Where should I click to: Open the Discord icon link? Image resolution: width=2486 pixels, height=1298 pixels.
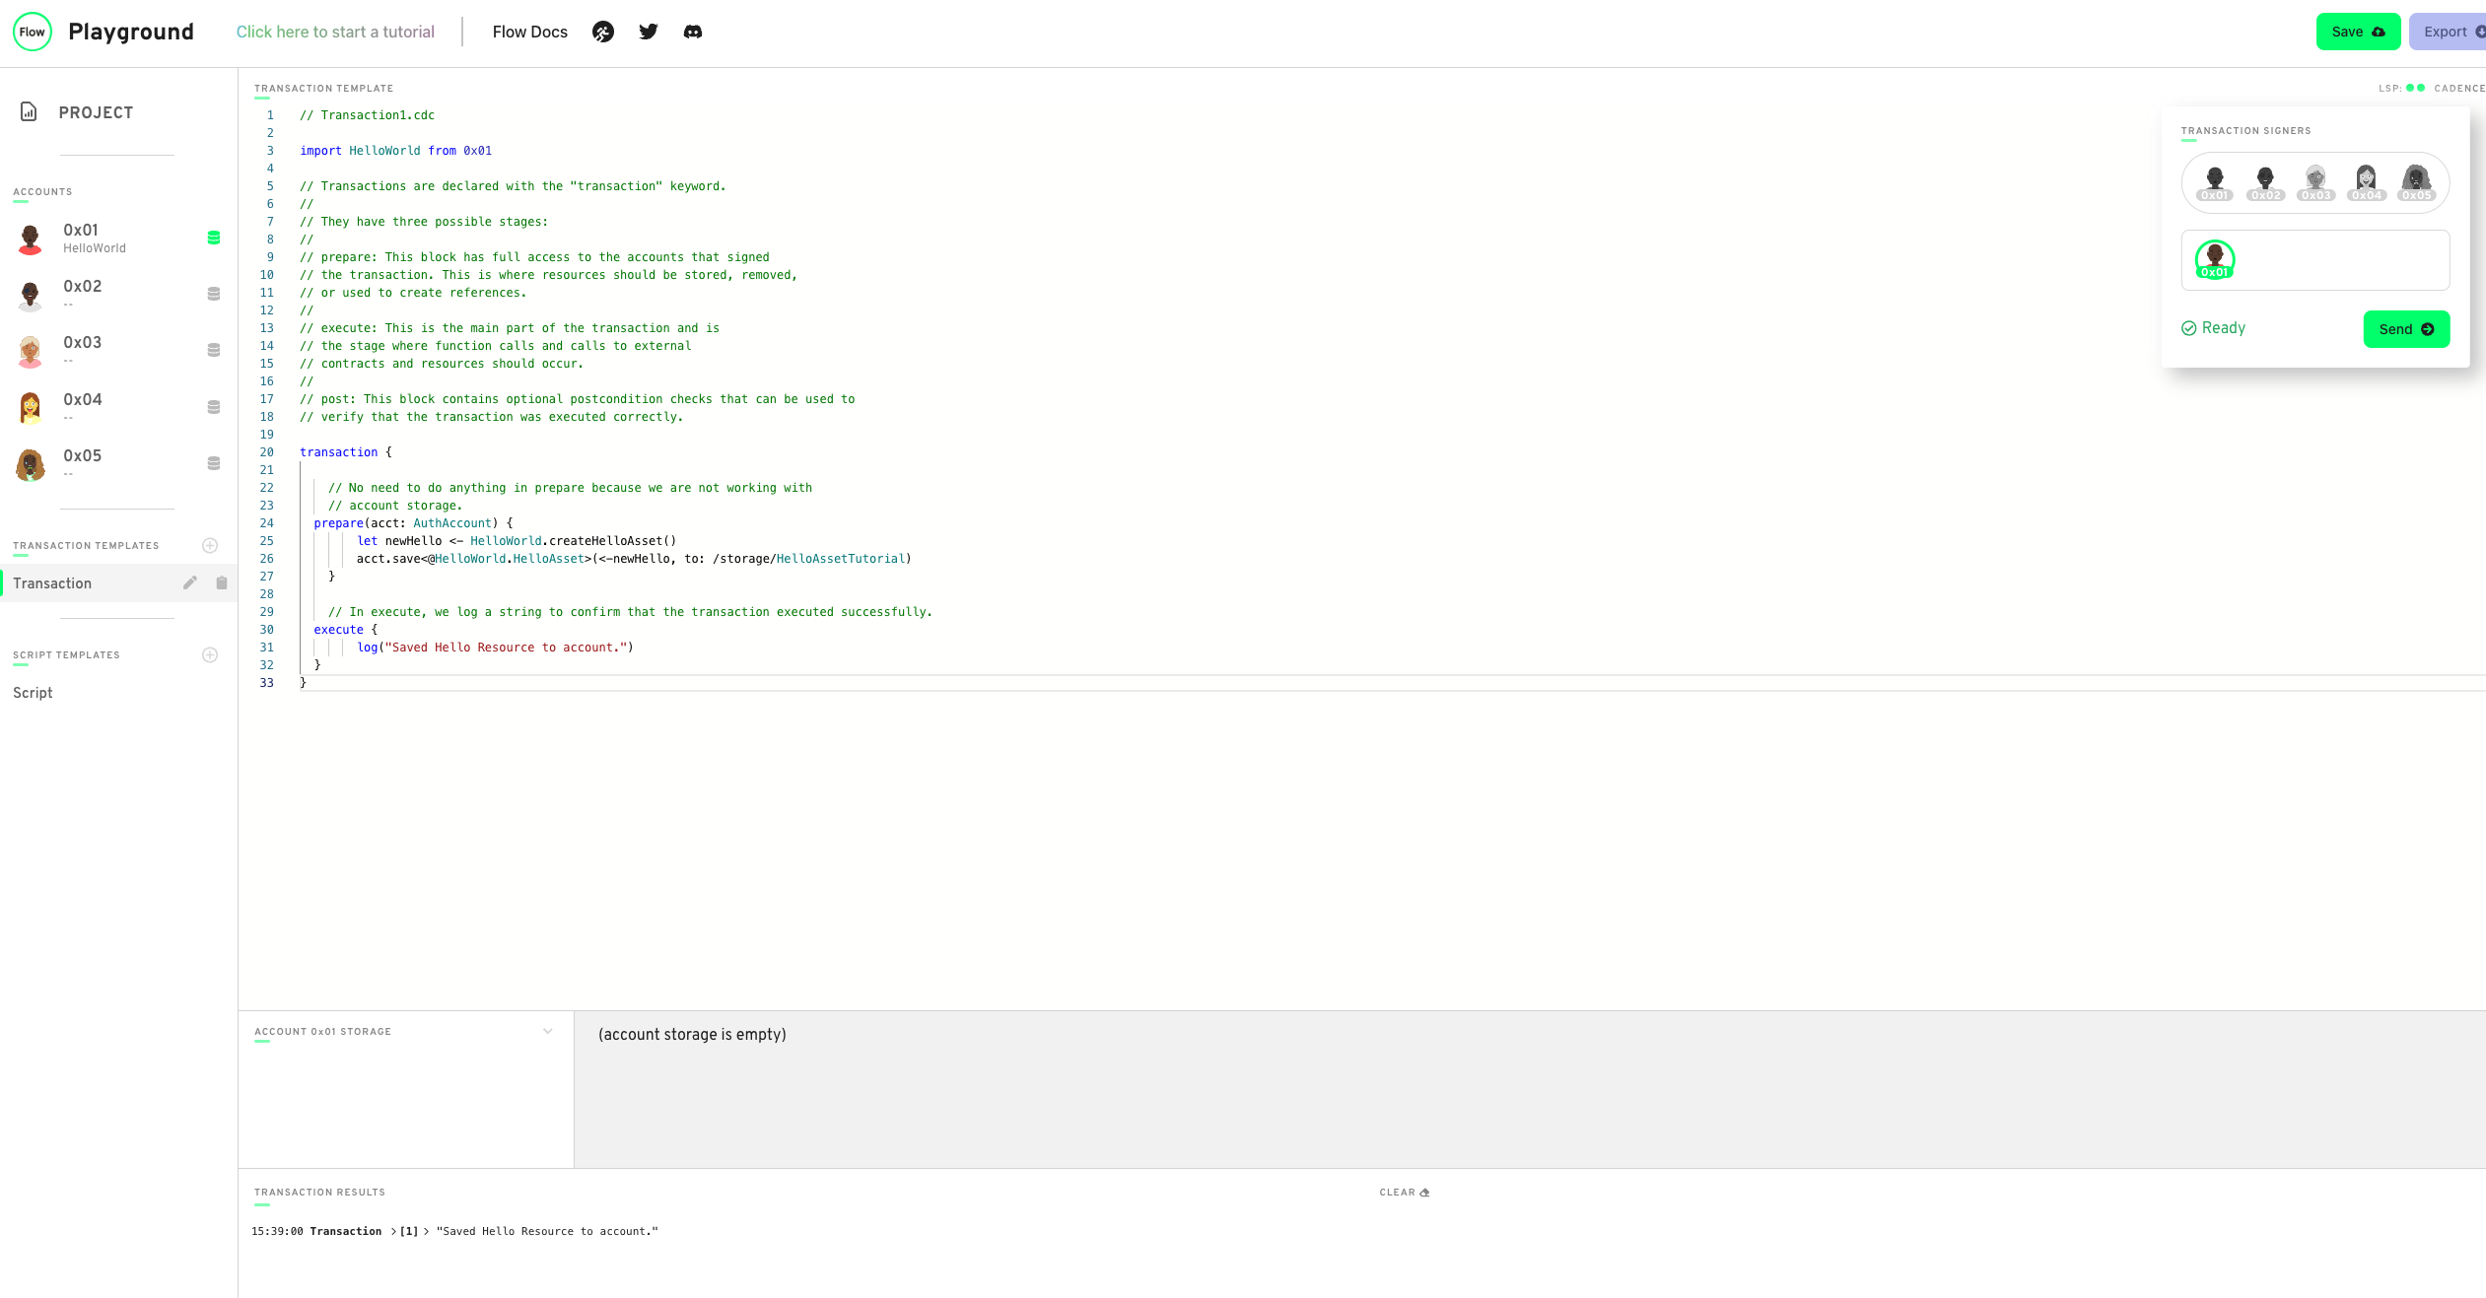(693, 32)
